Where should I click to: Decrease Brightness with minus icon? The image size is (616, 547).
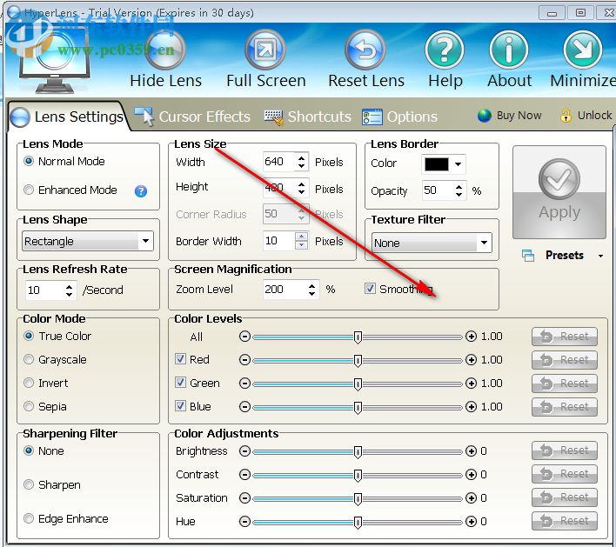[244, 451]
